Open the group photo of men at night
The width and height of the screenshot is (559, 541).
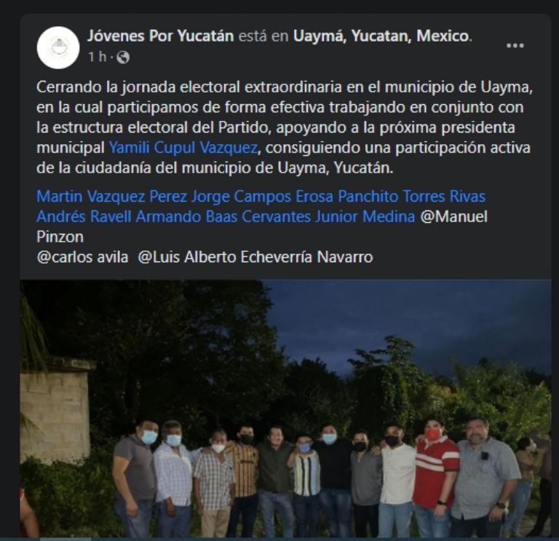click(x=285, y=408)
